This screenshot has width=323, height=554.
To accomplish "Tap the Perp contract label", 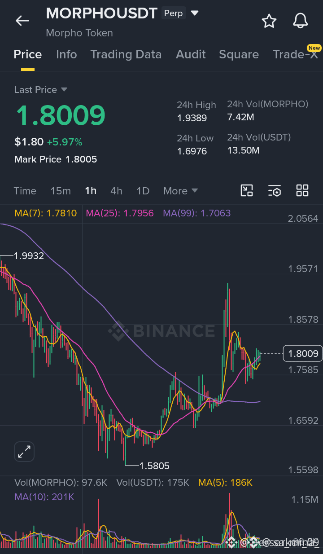I will 173,13.
